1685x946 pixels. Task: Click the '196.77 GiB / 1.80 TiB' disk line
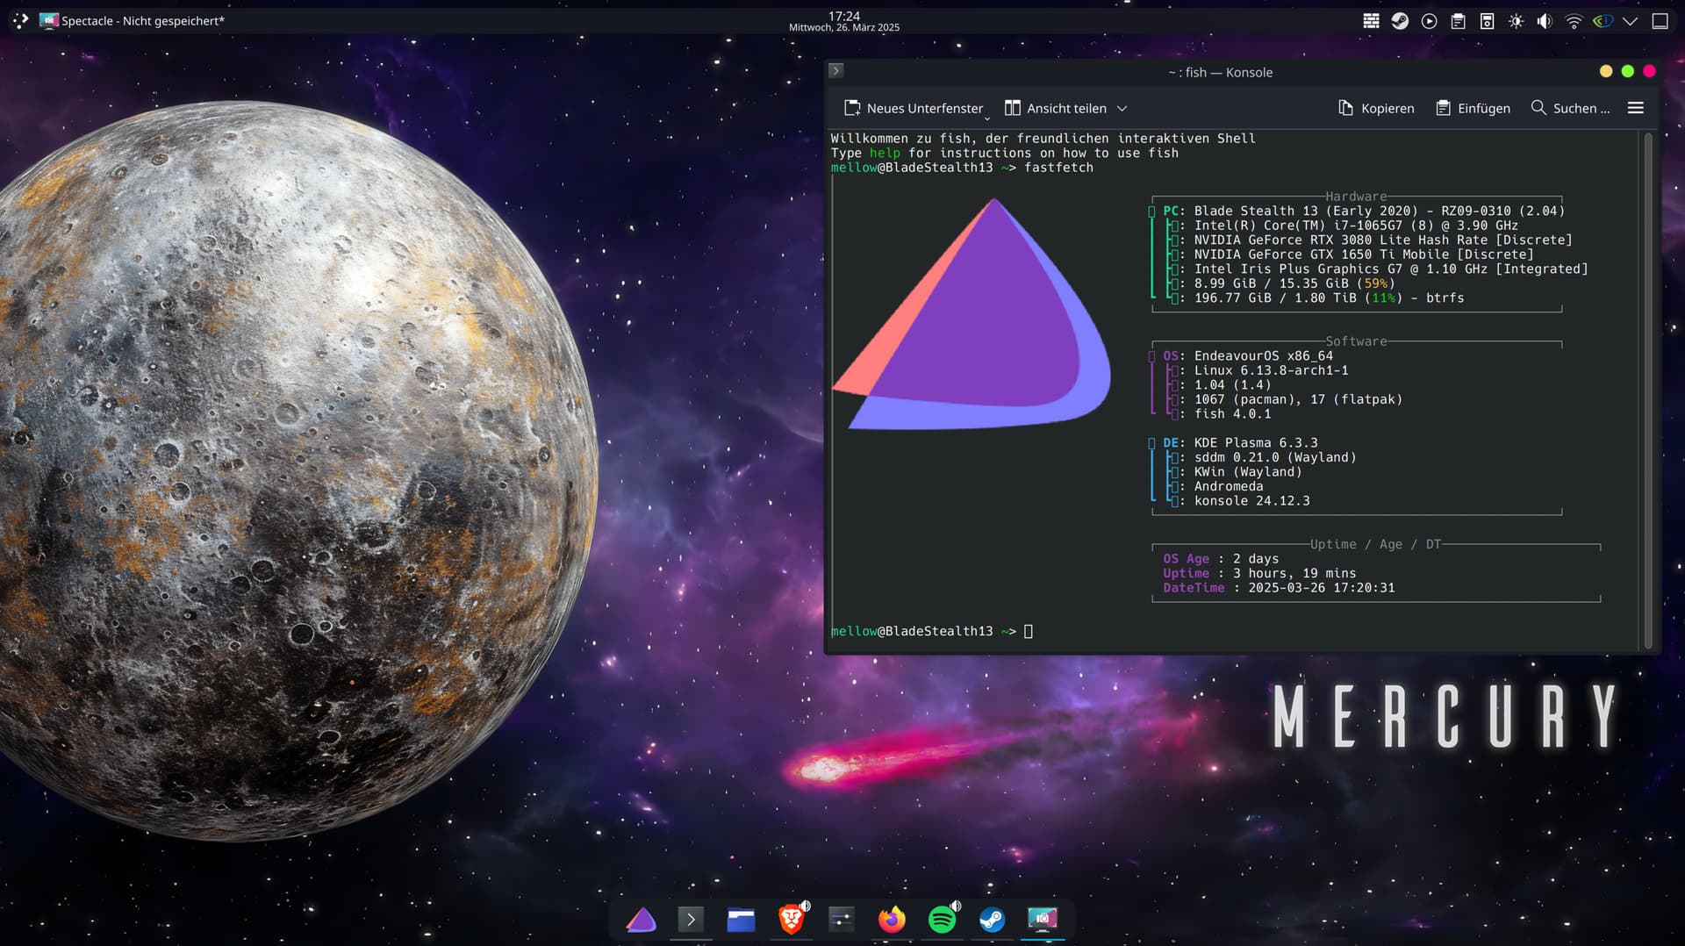pyautogui.click(x=1329, y=297)
